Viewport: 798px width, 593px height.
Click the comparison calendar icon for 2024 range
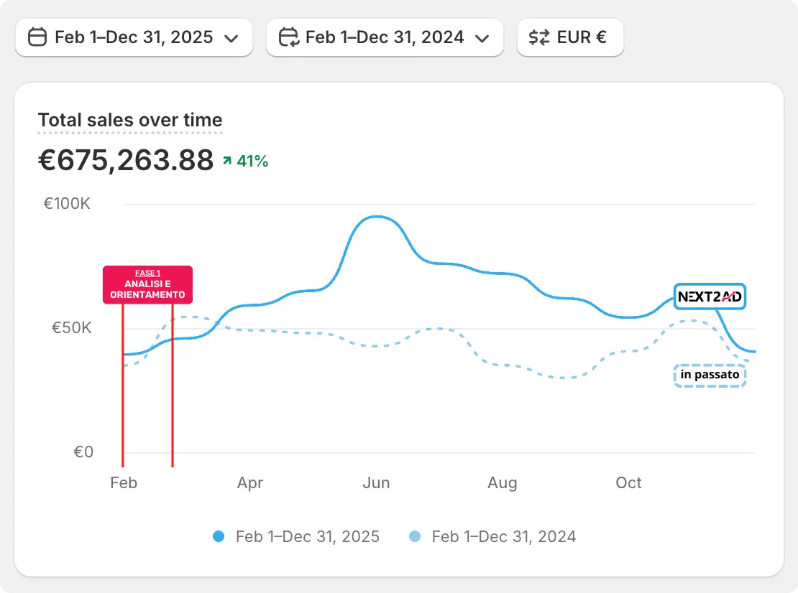(288, 37)
